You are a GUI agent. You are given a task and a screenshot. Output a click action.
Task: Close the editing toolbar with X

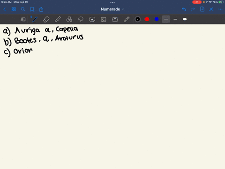[x=211, y=9]
